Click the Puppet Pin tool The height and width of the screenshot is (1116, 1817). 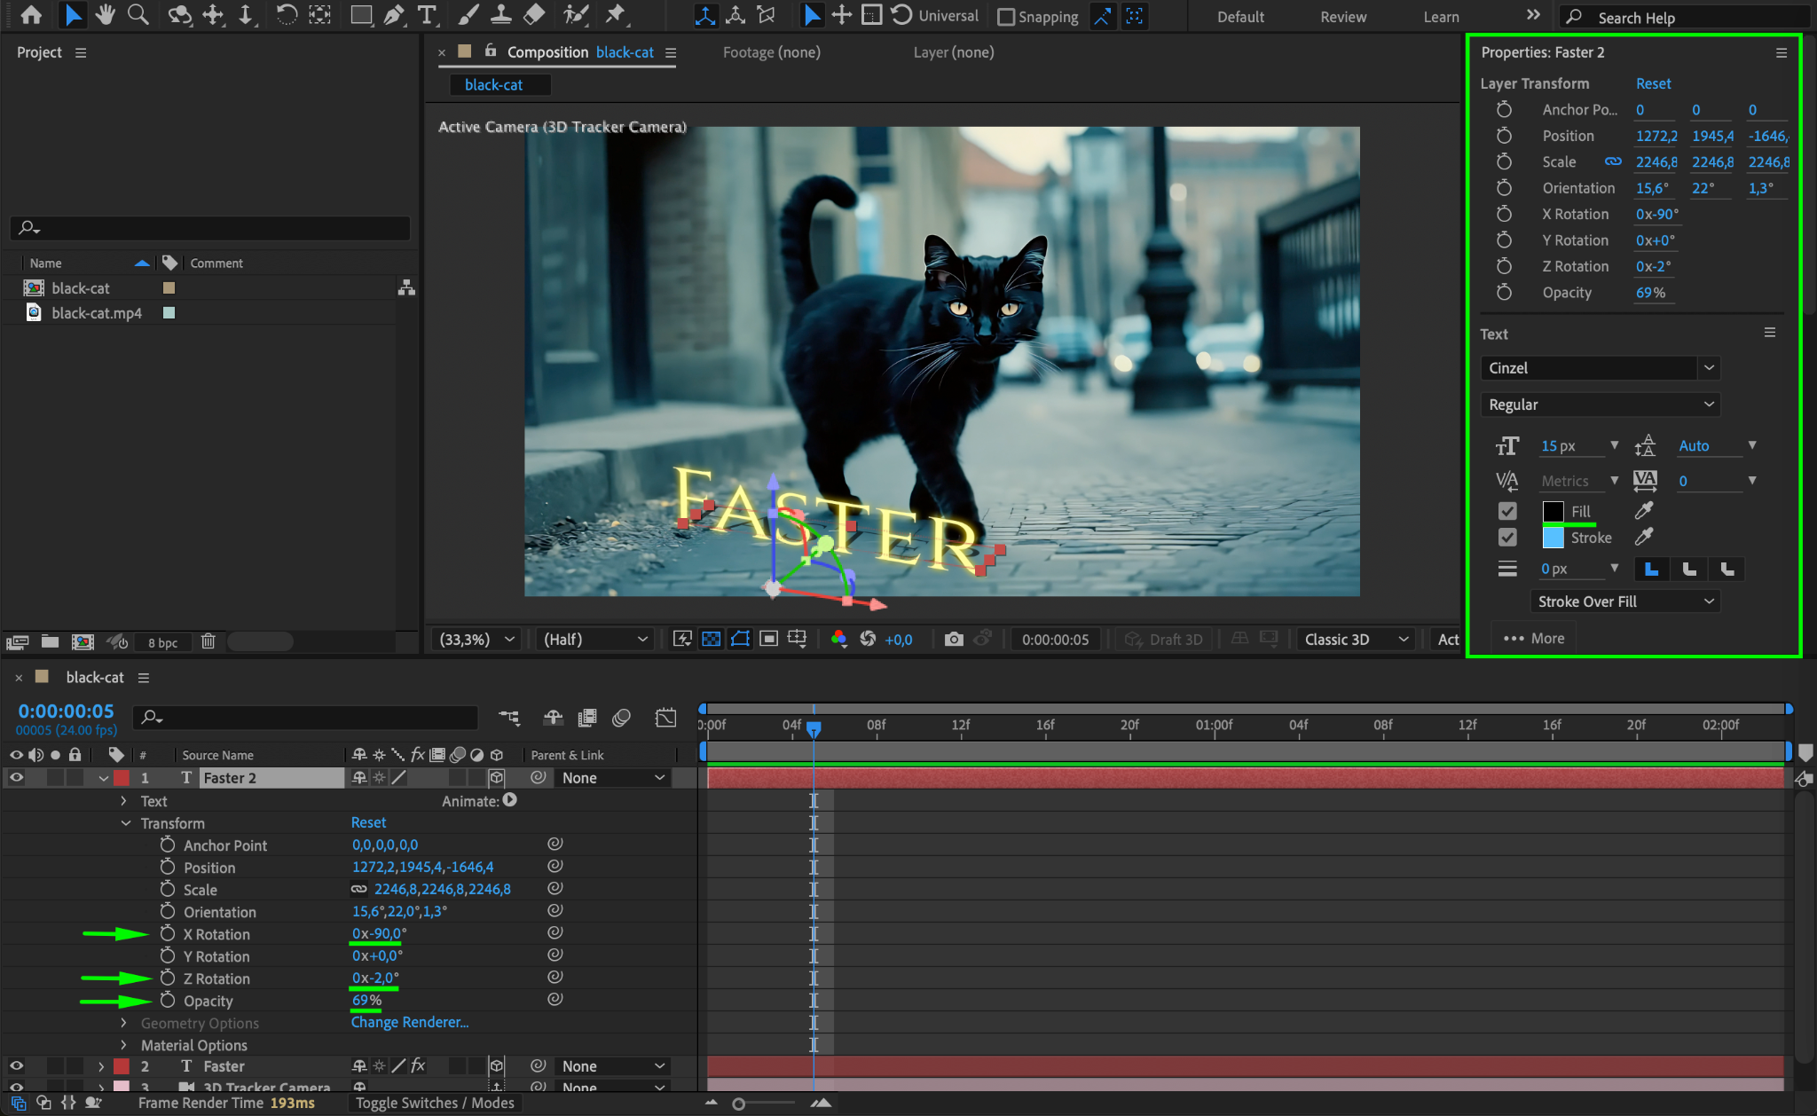pos(615,15)
